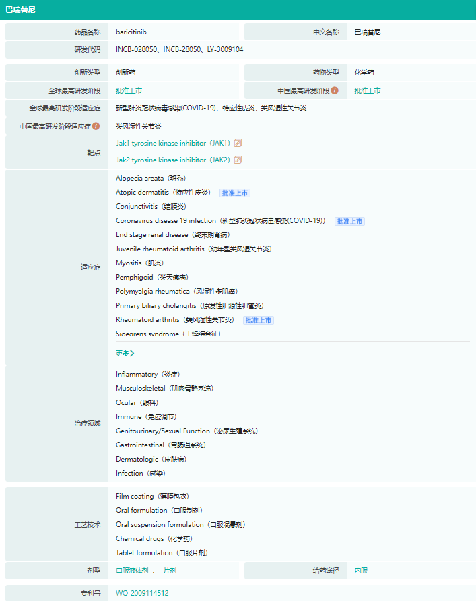Click China 批准上市 development stage link
This screenshot has width=476, height=601.
[x=367, y=90]
